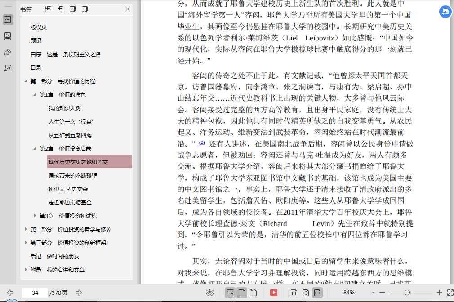Click the blue floating translate button

pos(445,12)
